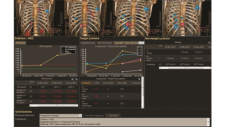Select the first 3D chest rendering image
The width and height of the screenshot is (226, 127).
pos(39,18)
